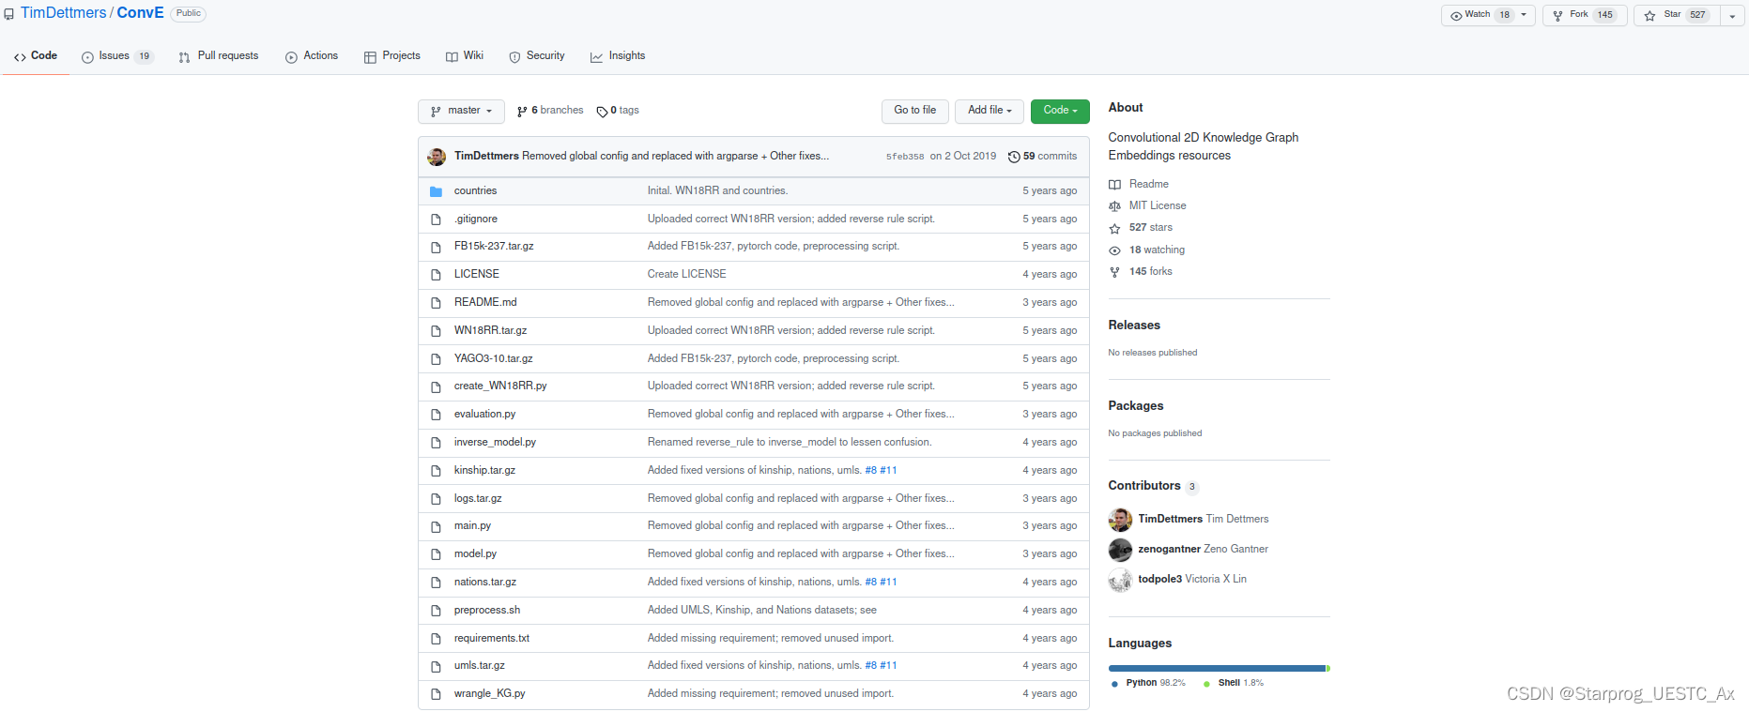
Task: Click the file icon beside LICENSE
Action: click(x=436, y=275)
